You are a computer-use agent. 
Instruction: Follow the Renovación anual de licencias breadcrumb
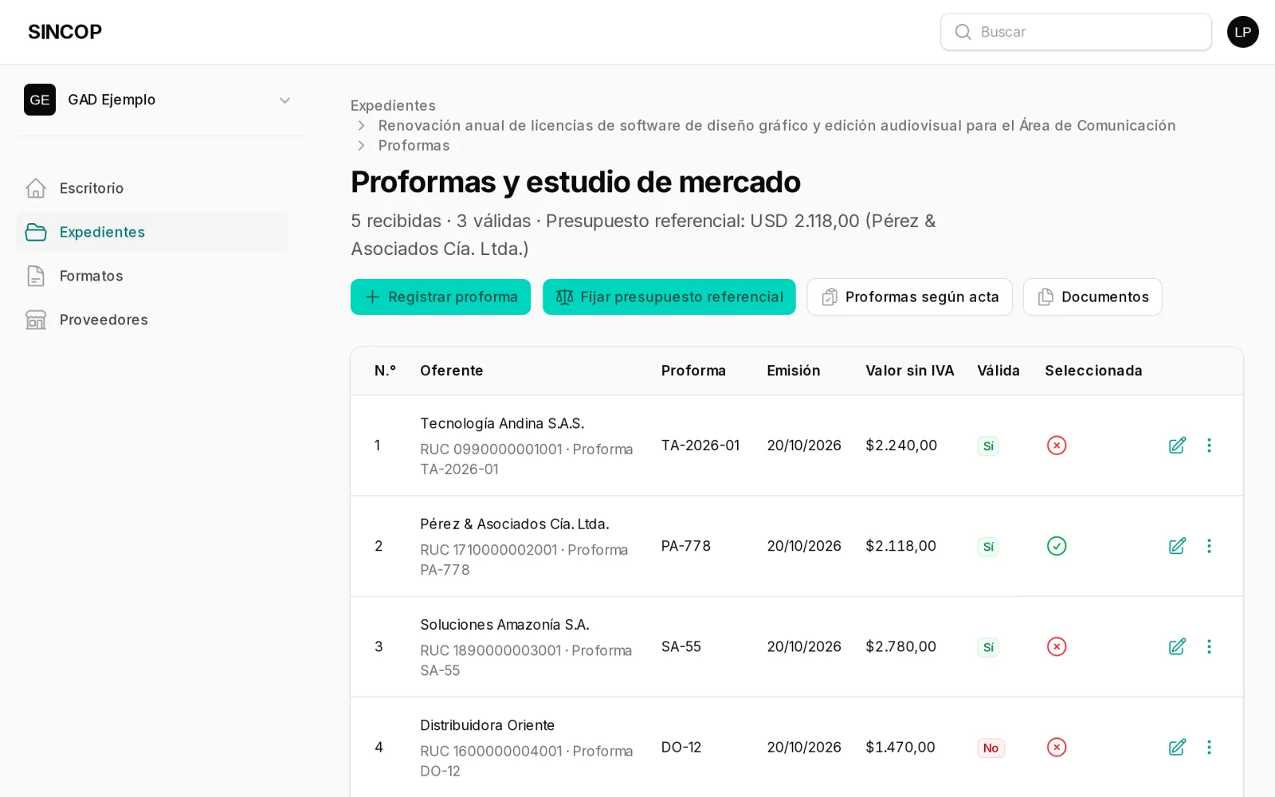tap(777, 125)
